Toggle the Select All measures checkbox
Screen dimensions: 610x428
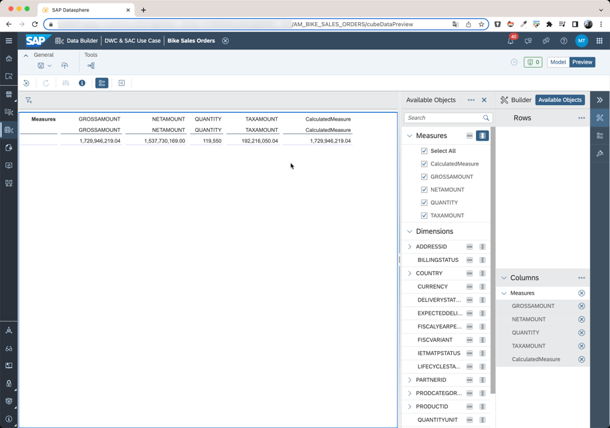(x=424, y=151)
